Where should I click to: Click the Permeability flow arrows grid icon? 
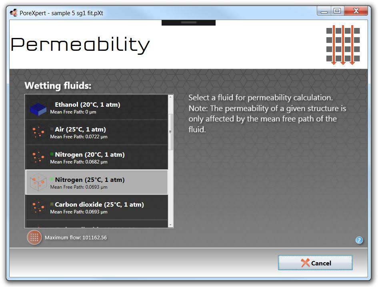343,45
